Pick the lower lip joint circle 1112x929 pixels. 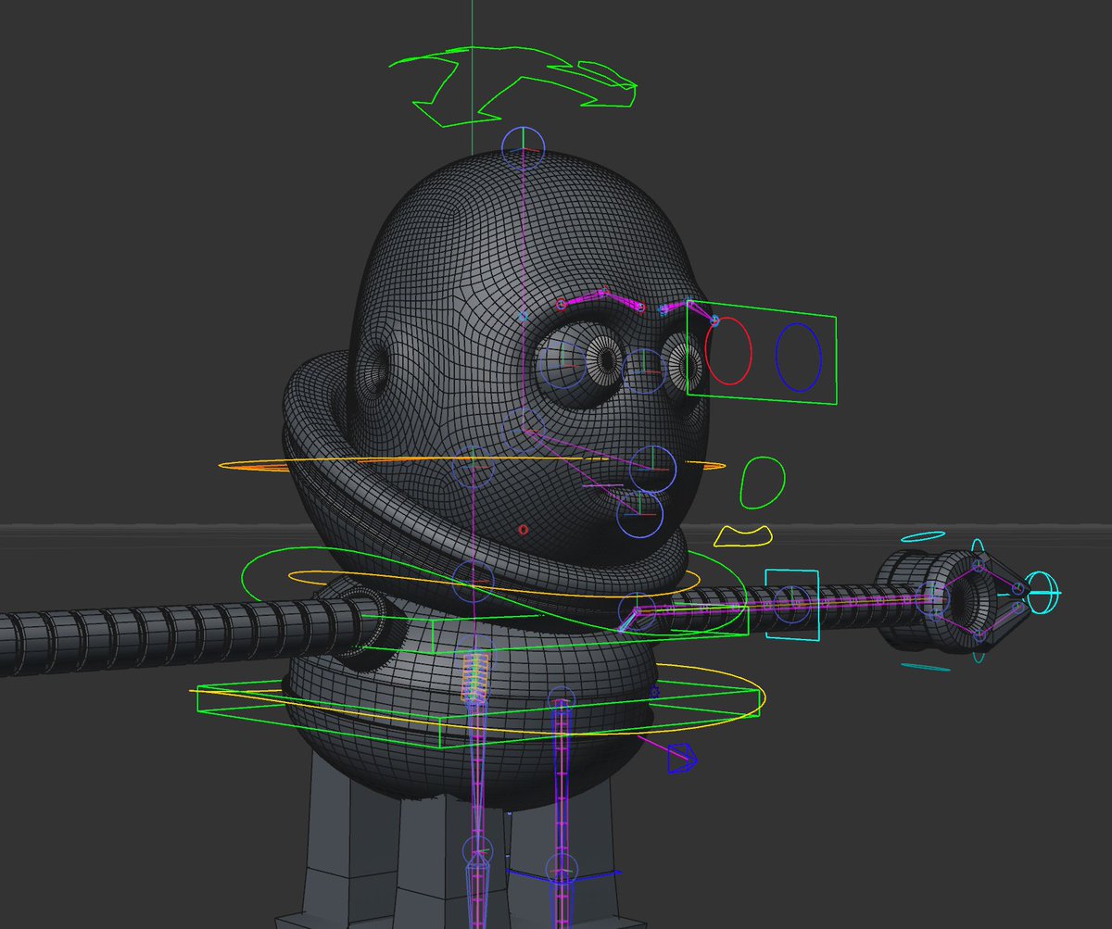click(x=640, y=513)
